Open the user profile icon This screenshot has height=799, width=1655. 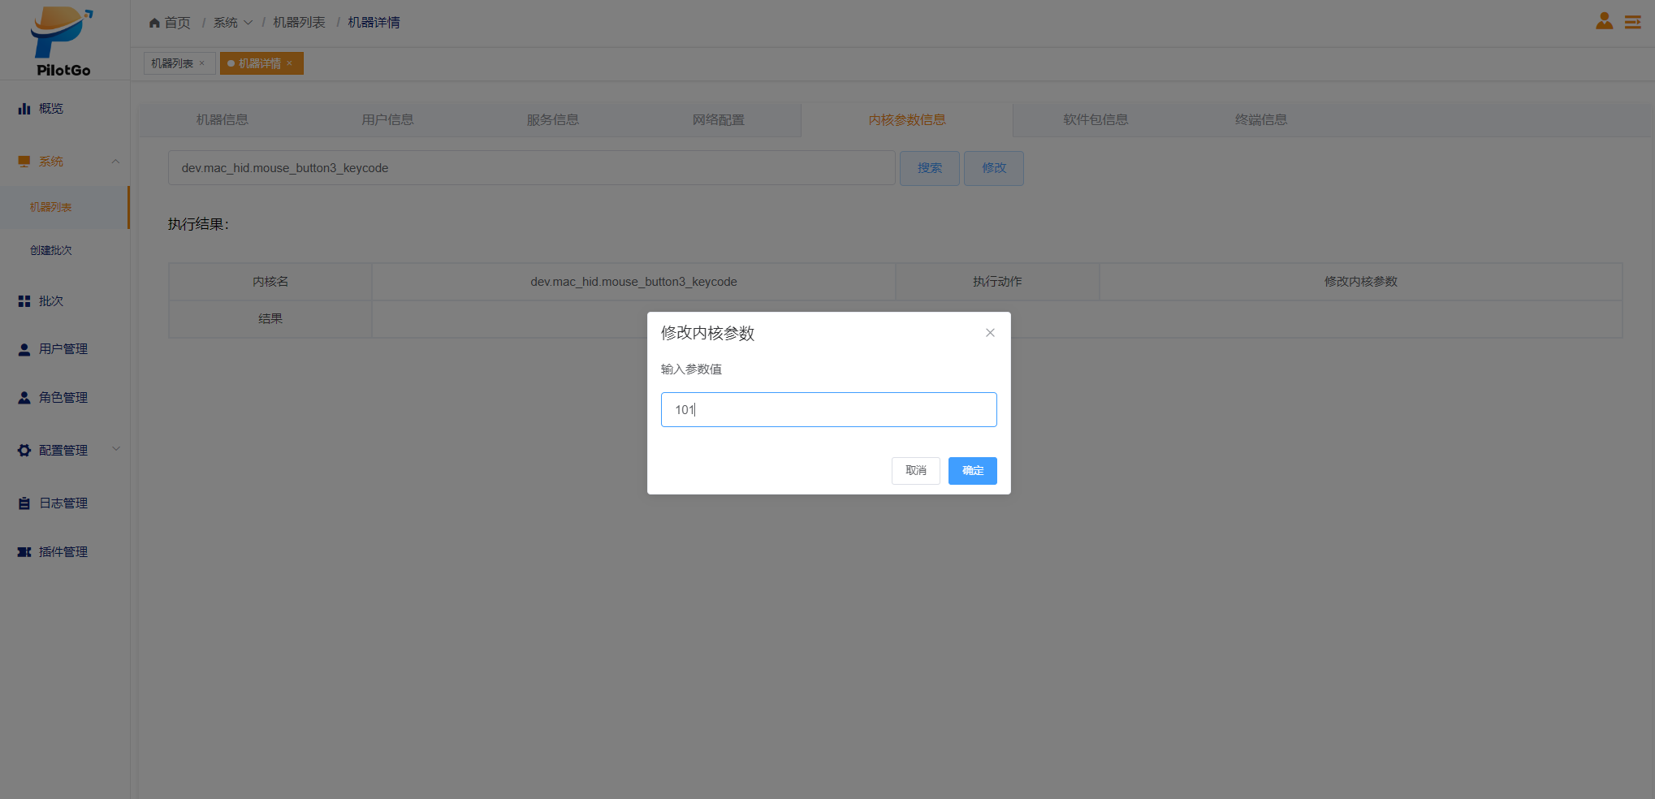click(1604, 22)
